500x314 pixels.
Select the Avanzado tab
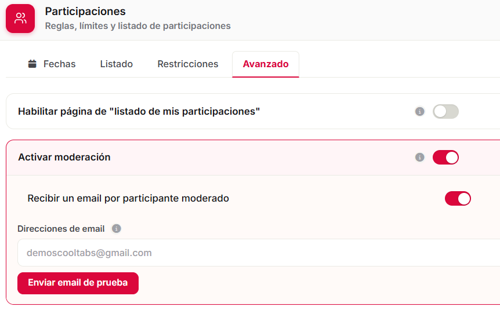(266, 64)
